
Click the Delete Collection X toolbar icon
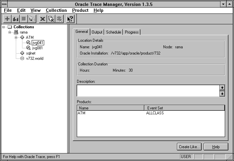43,19
